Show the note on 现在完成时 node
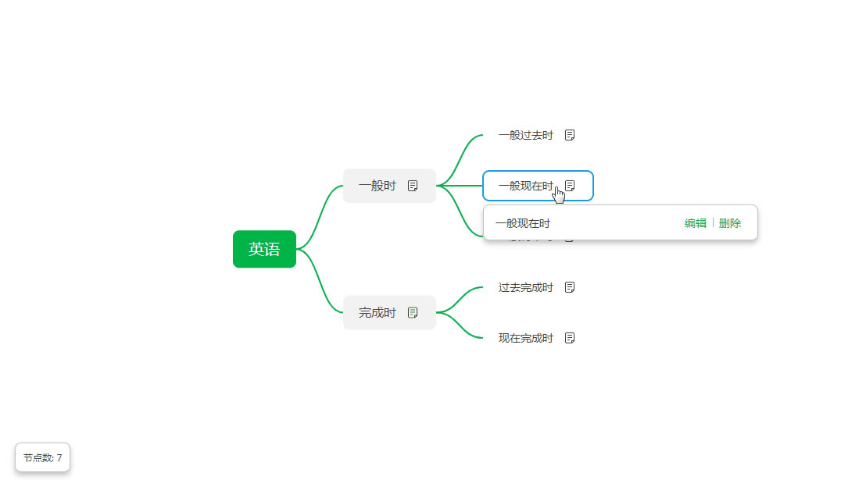This screenshot has width=841, height=487. coord(570,338)
